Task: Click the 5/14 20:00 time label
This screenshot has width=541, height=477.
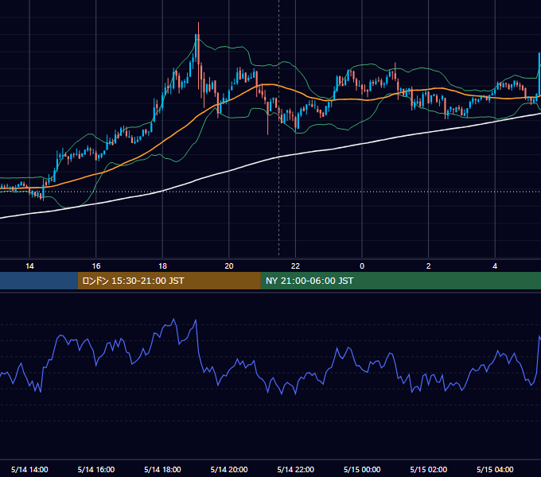Action: tap(229, 469)
